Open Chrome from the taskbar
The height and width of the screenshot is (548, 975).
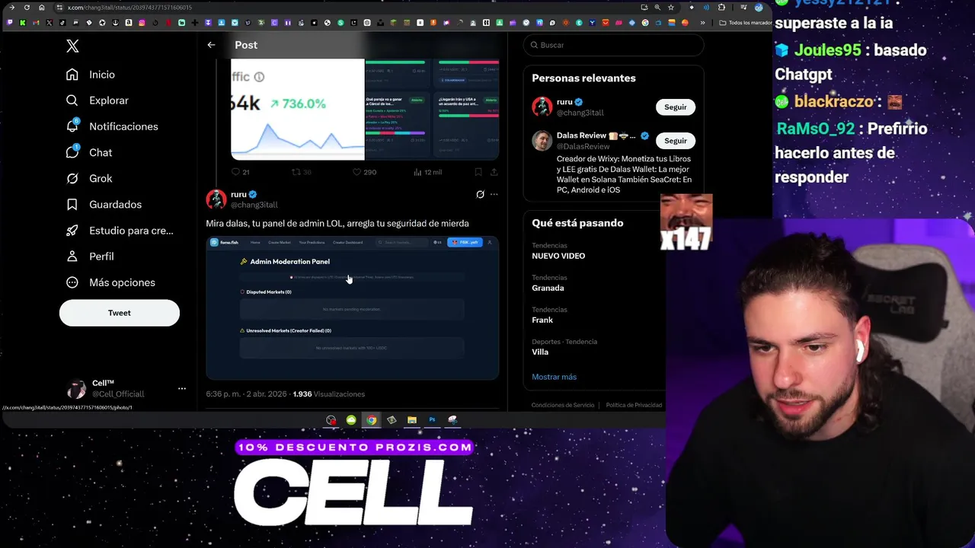(371, 420)
